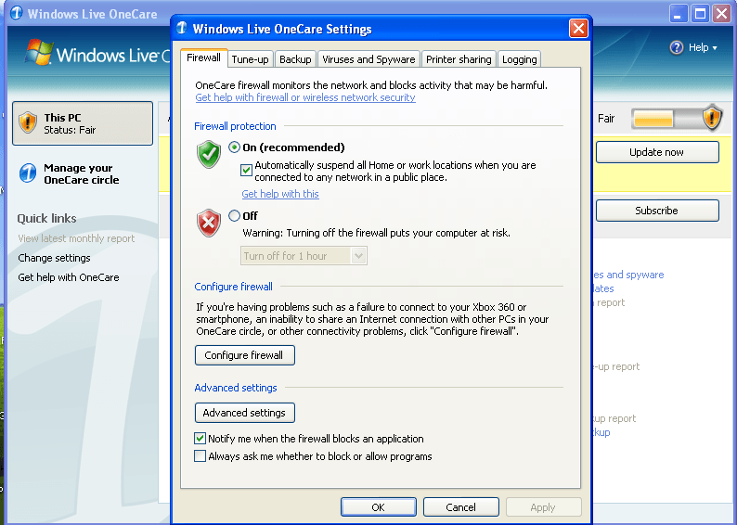The image size is (737, 525).
Task: Close the OneCare Settings dialog
Action: click(x=578, y=29)
